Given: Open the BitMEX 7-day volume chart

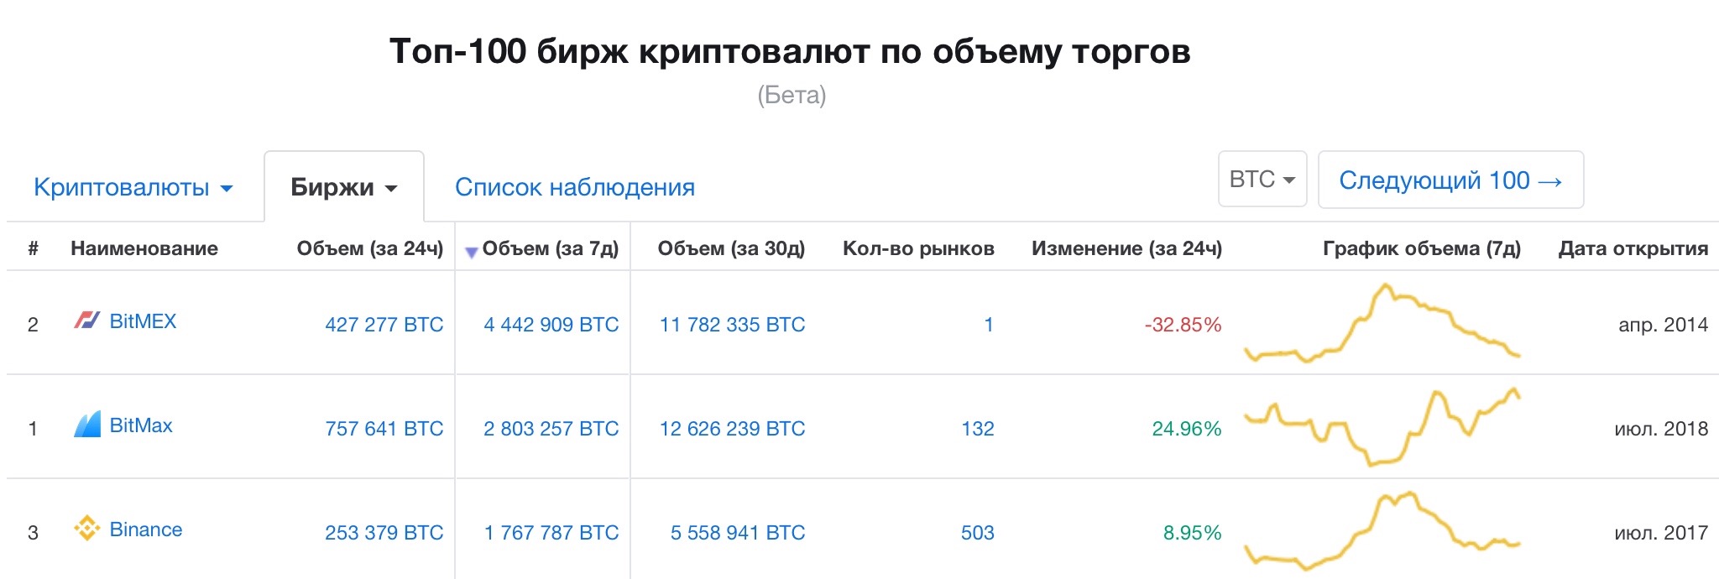Looking at the screenshot, I should [1382, 324].
